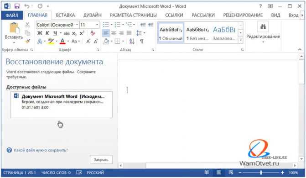
Task: Switch to the РАЗМЕТКА СТРАНИЦЫ tab
Action: click(x=133, y=15)
